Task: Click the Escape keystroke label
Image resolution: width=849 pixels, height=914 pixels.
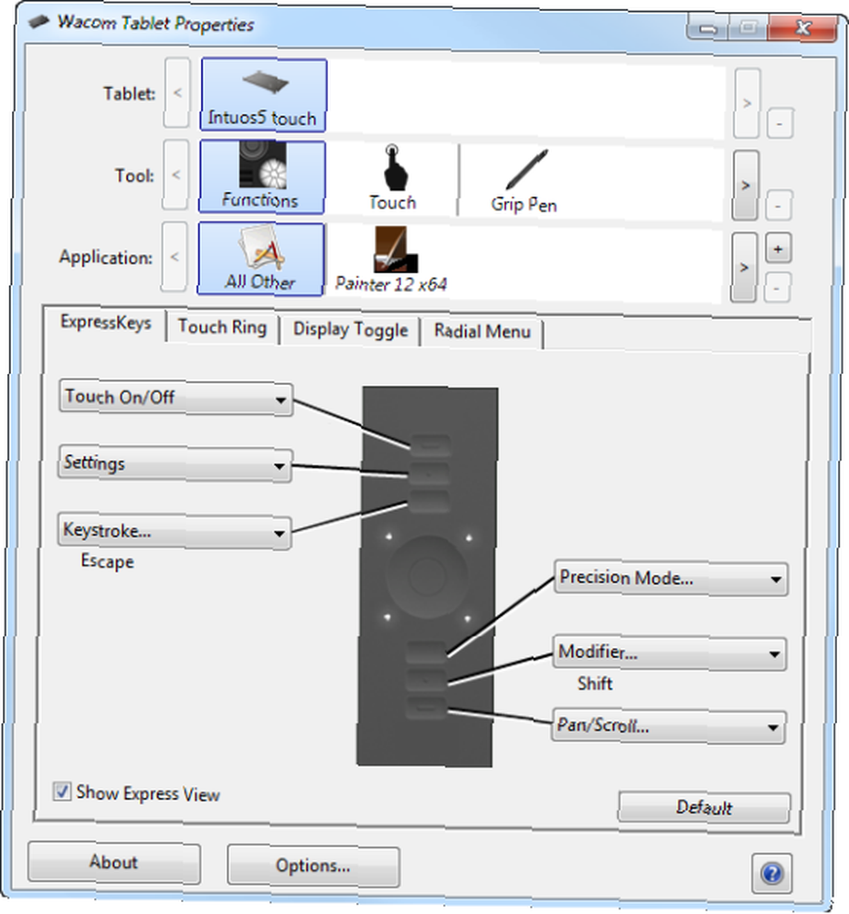Action: click(x=107, y=561)
